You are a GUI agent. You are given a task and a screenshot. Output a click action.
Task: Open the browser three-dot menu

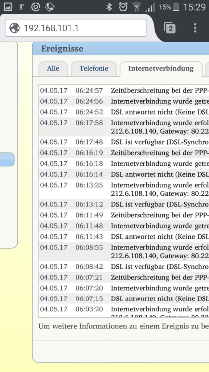coord(195,28)
